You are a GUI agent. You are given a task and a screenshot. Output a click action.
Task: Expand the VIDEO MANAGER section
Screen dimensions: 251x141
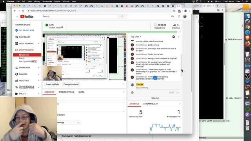click(38, 43)
